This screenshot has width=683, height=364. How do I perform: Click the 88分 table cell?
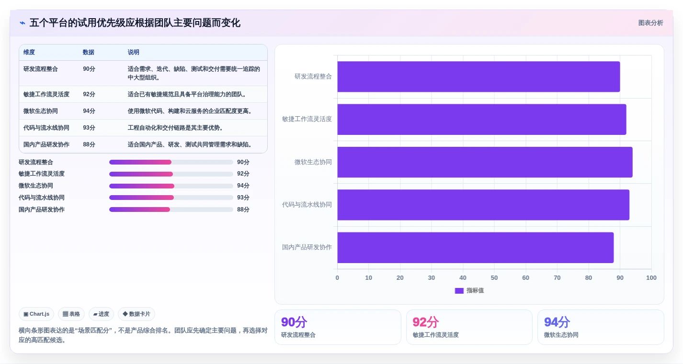tap(89, 144)
